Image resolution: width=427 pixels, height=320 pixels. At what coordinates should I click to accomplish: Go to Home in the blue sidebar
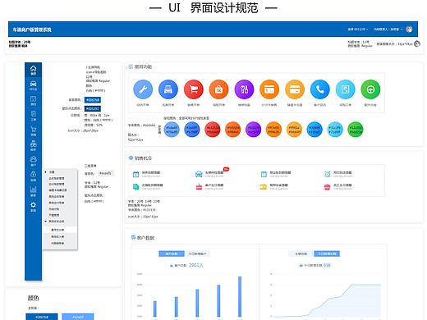33,70
